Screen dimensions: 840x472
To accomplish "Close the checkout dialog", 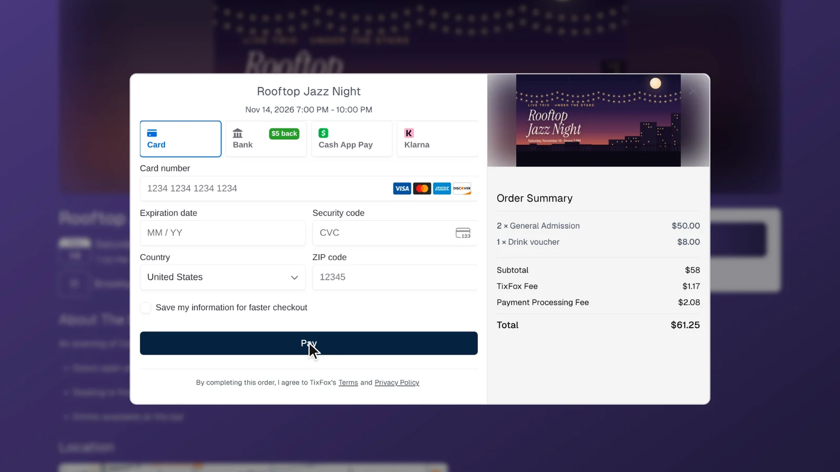I will (x=692, y=91).
